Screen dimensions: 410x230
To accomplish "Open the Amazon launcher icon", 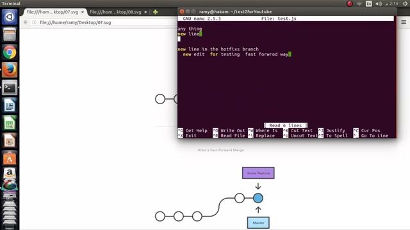I will [10, 173].
